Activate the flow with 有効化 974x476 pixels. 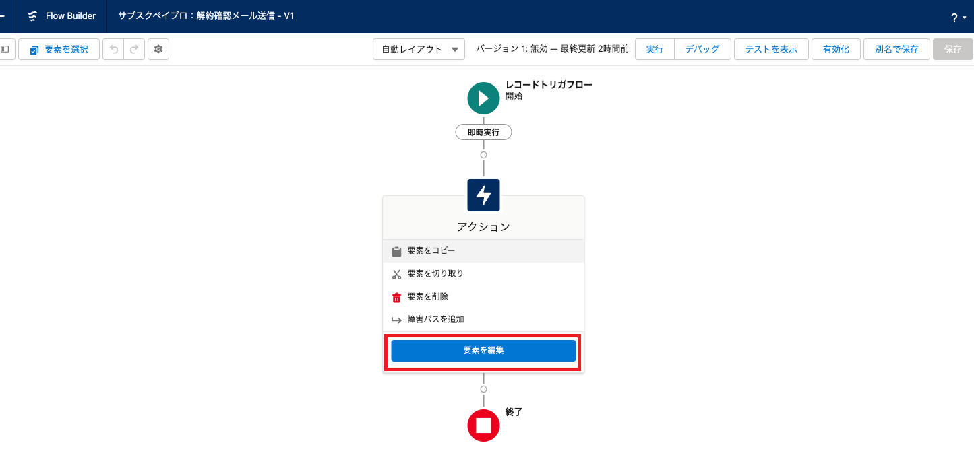(x=836, y=49)
